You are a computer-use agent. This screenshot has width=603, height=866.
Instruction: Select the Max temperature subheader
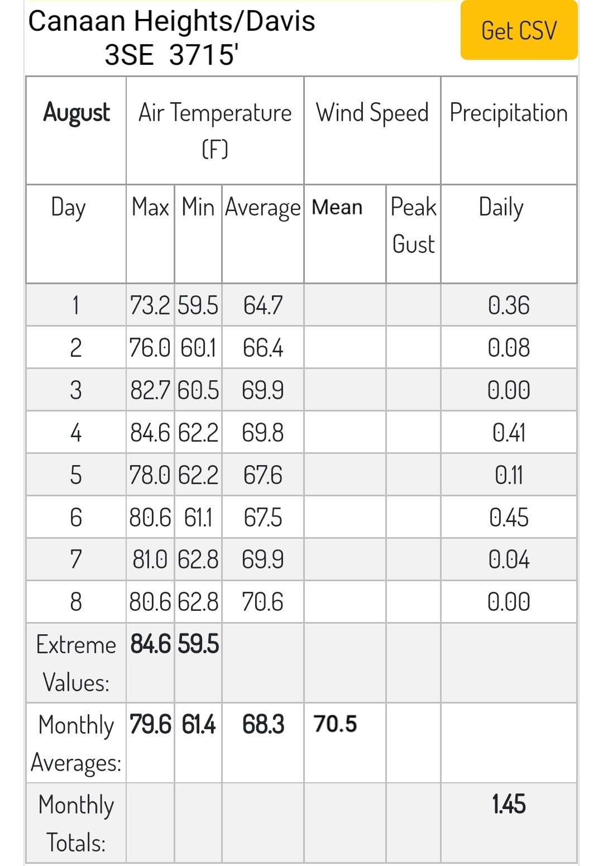150,207
